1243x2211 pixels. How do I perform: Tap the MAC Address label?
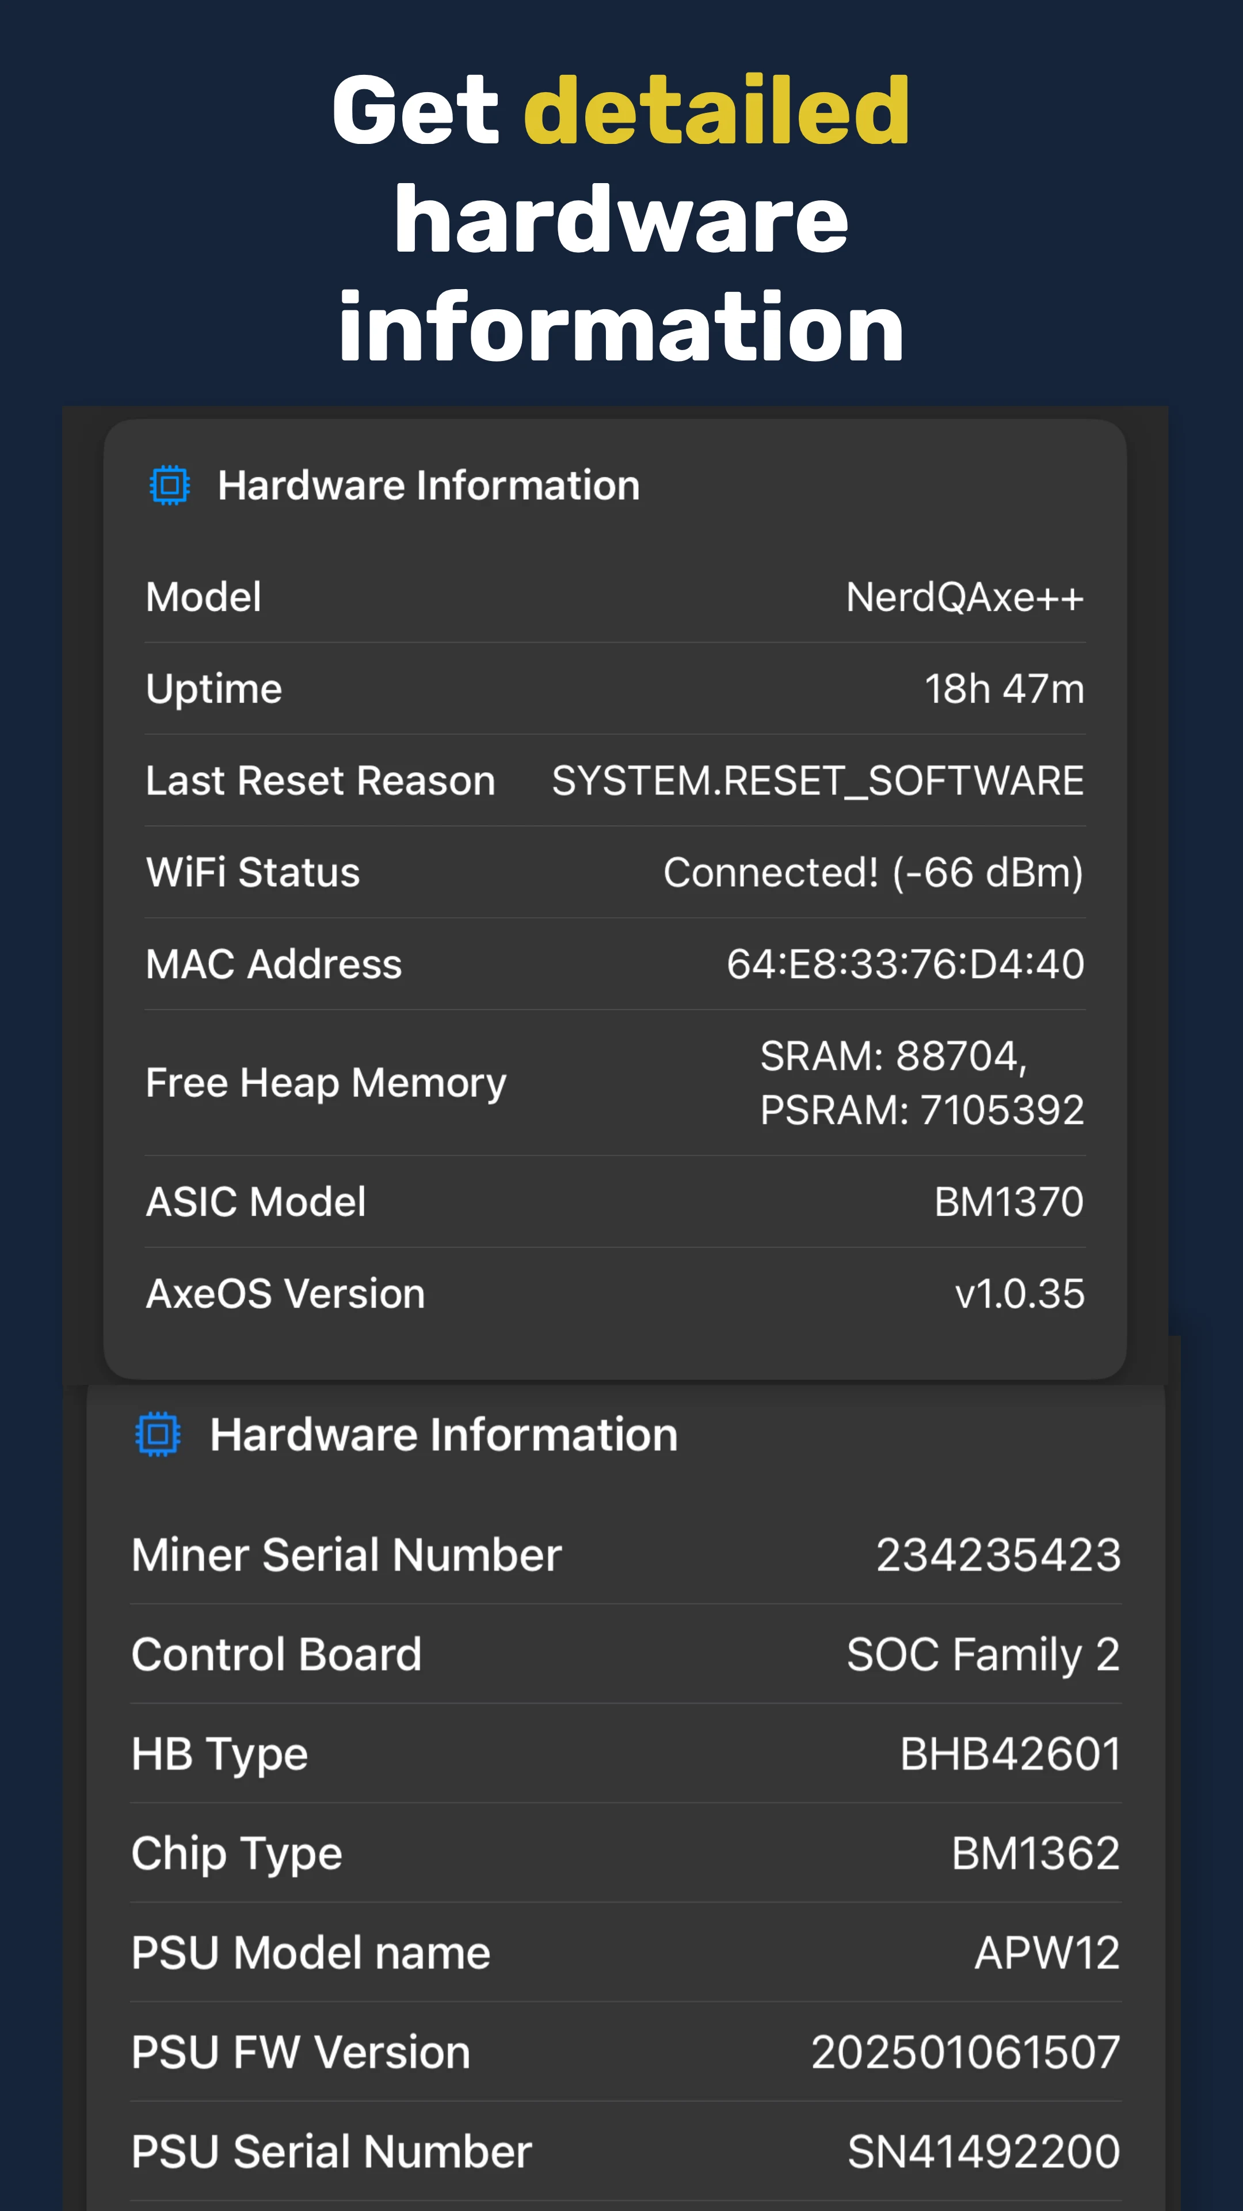pos(274,965)
